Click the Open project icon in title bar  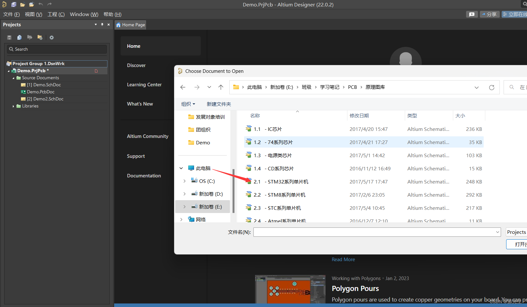(x=31, y=4)
